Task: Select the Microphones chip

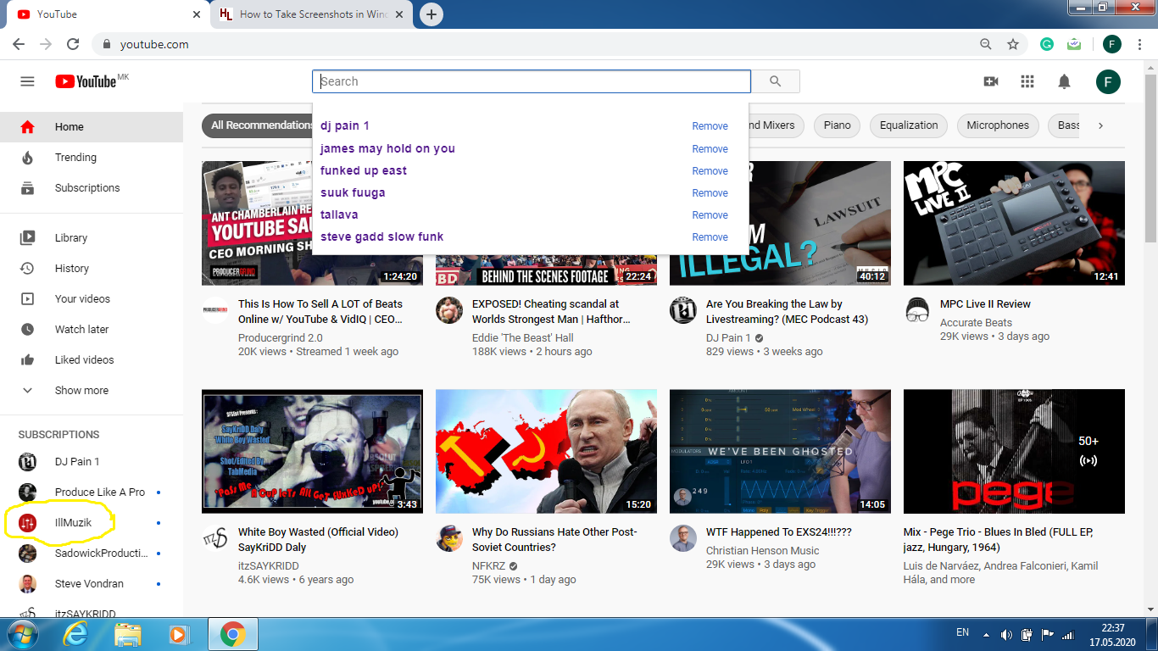Action: pyautogui.click(x=998, y=125)
